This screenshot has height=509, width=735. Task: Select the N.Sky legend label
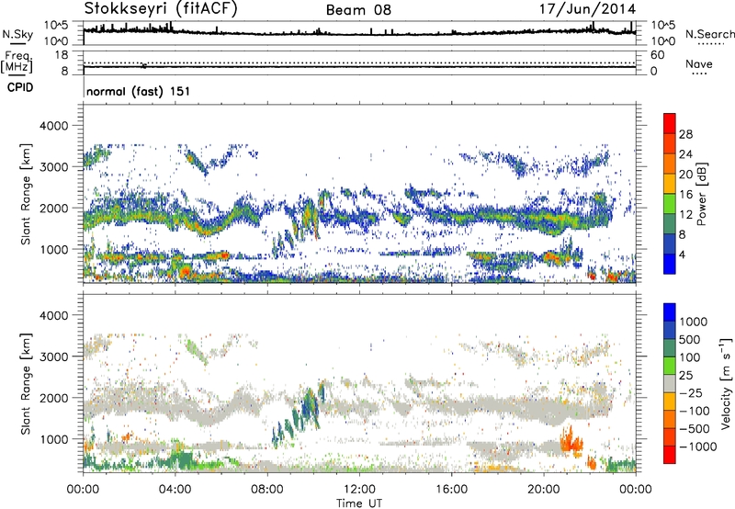pos(17,34)
